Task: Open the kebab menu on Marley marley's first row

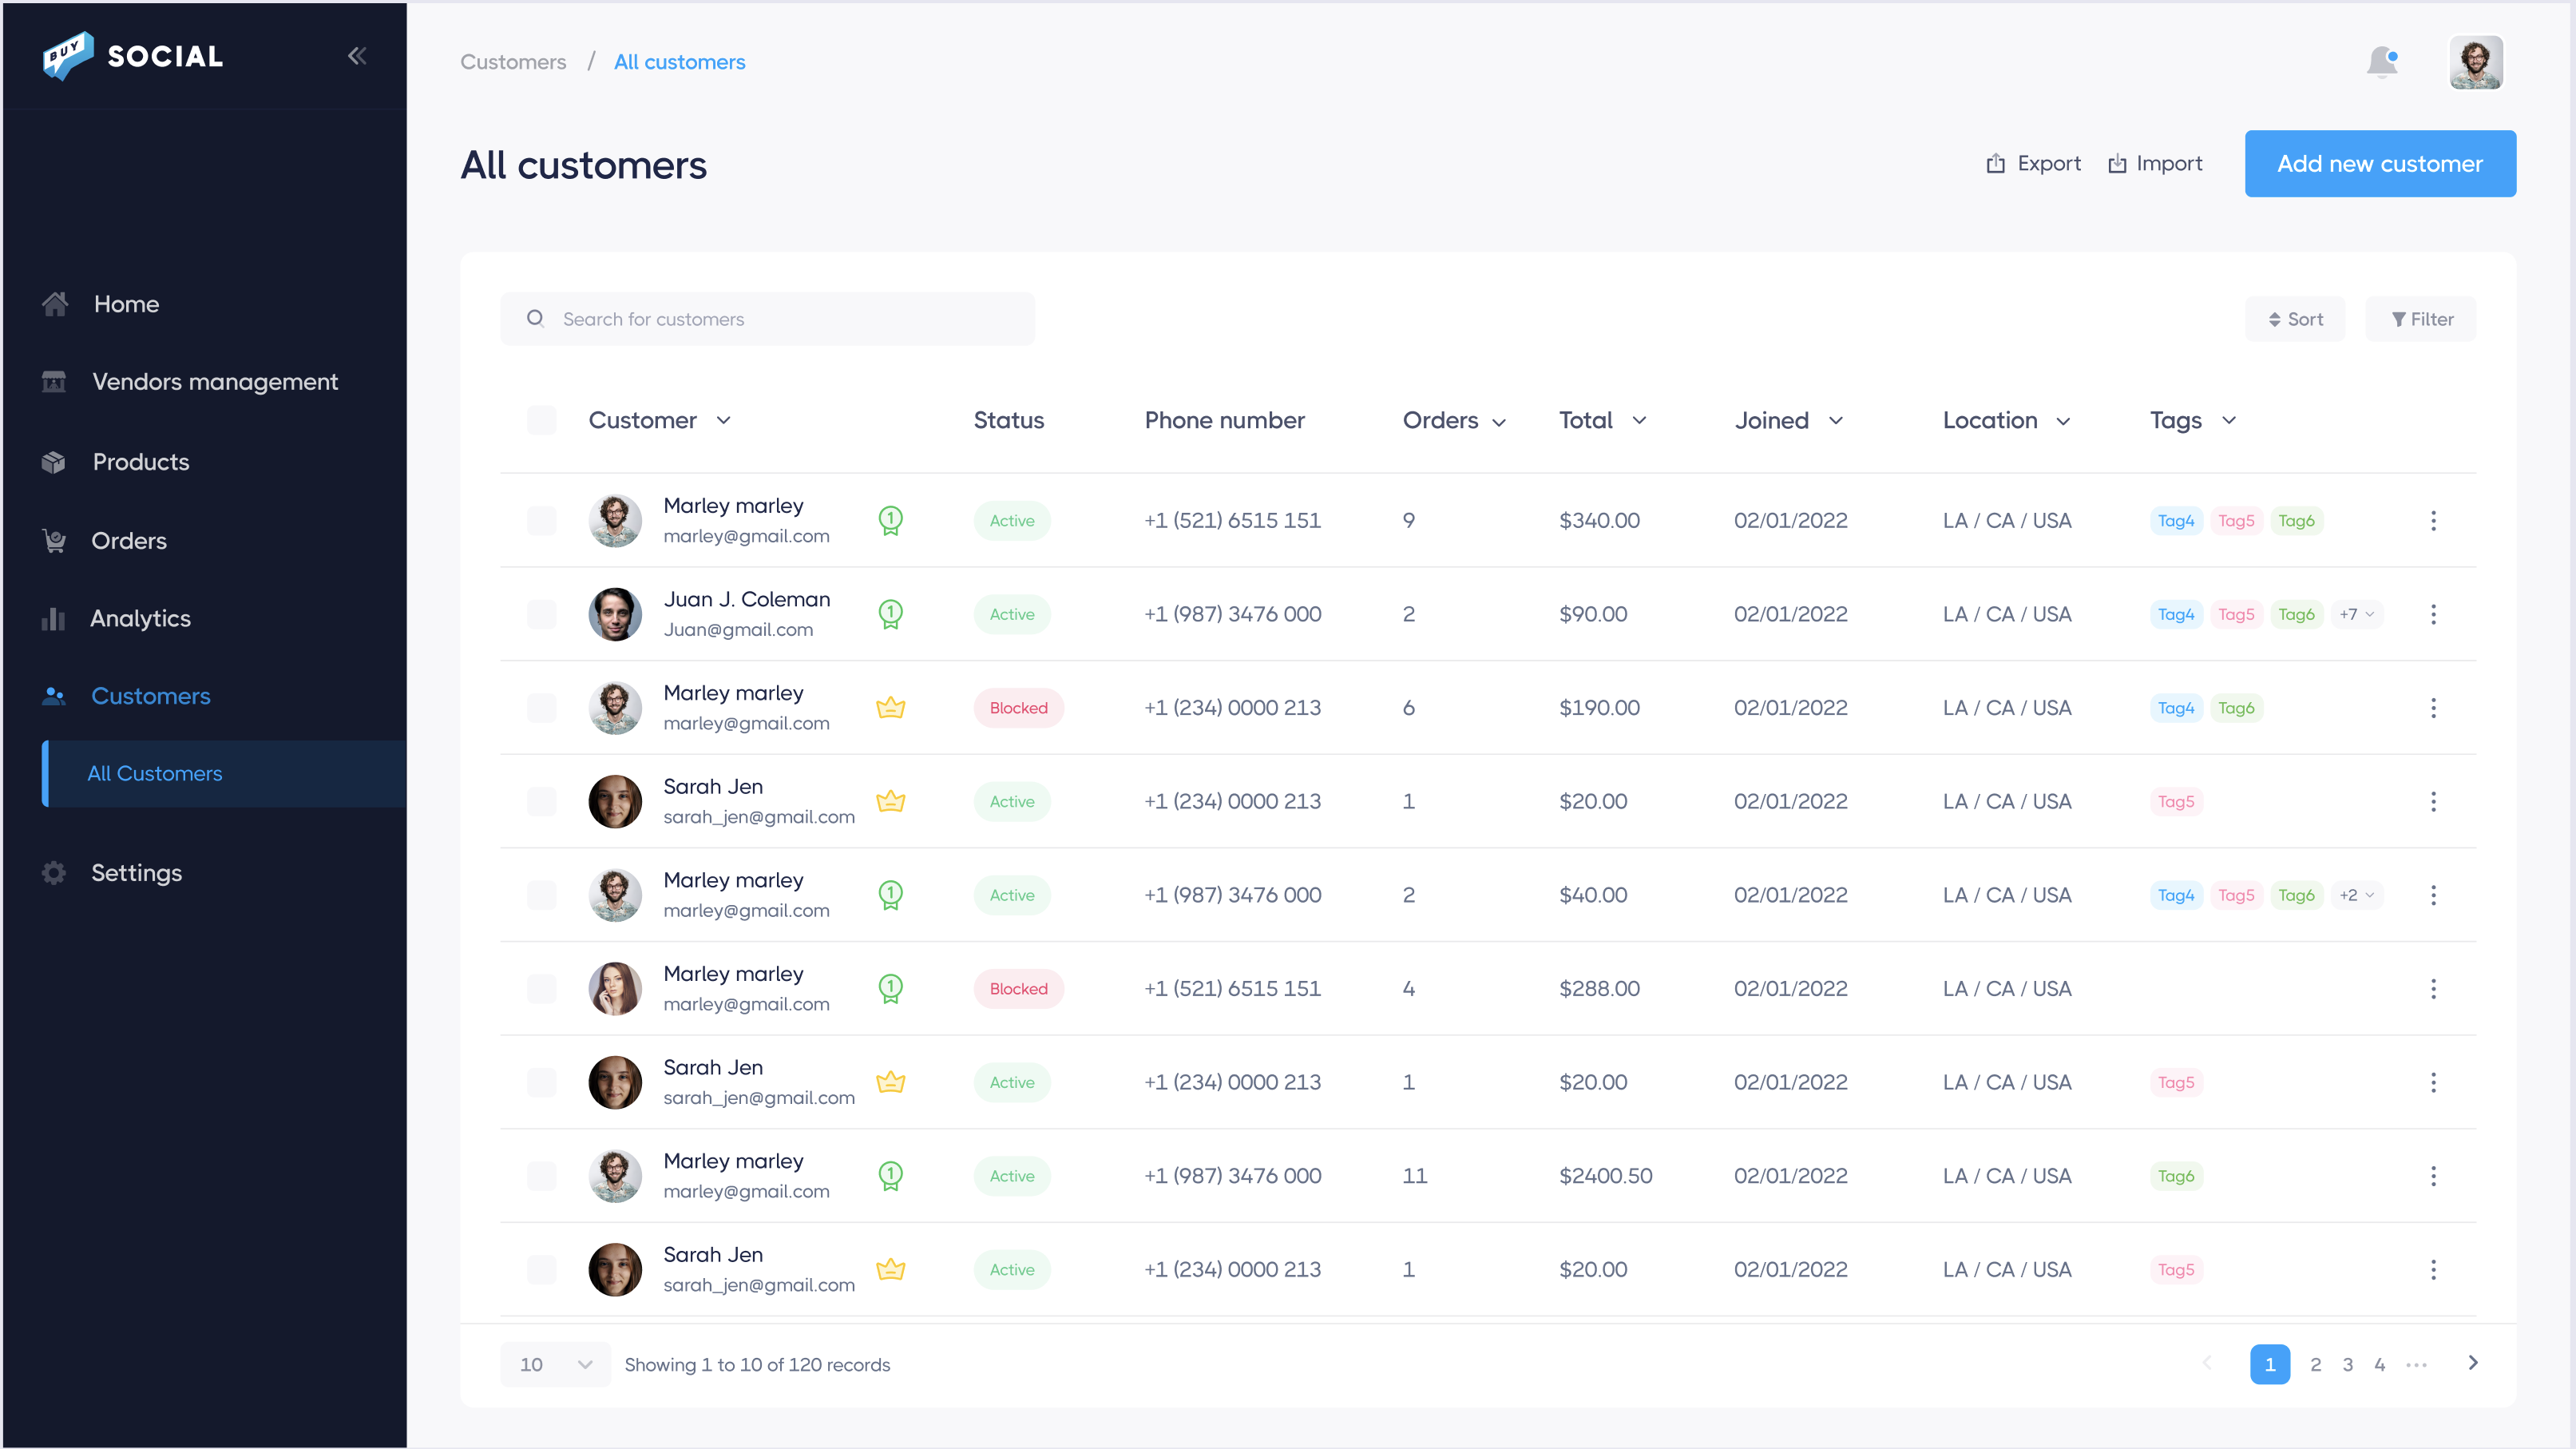Action: (x=2434, y=520)
